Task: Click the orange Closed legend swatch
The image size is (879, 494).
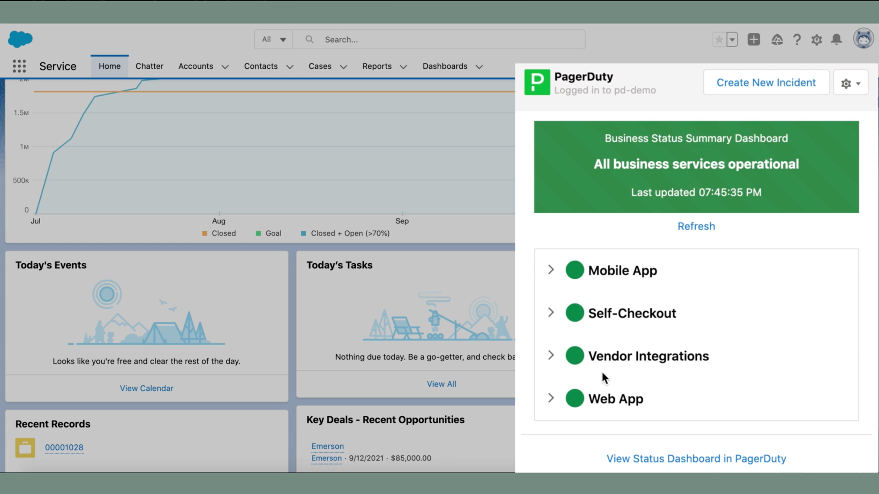Action: click(x=205, y=233)
